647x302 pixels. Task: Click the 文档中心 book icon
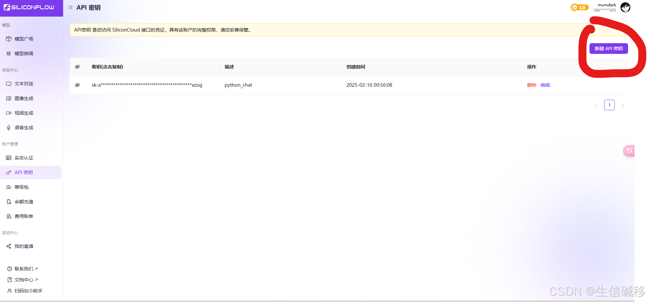[x=10, y=280]
